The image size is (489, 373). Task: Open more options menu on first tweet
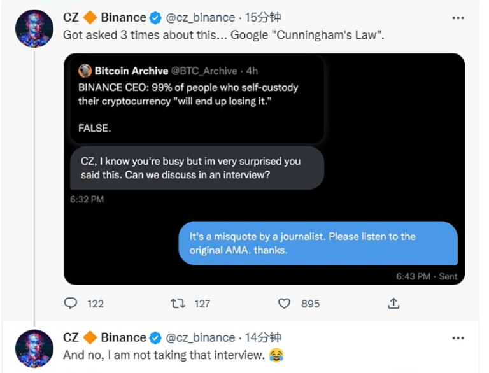[x=458, y=18]
